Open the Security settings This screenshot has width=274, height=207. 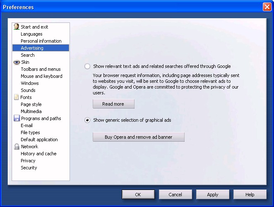point(29,168)
